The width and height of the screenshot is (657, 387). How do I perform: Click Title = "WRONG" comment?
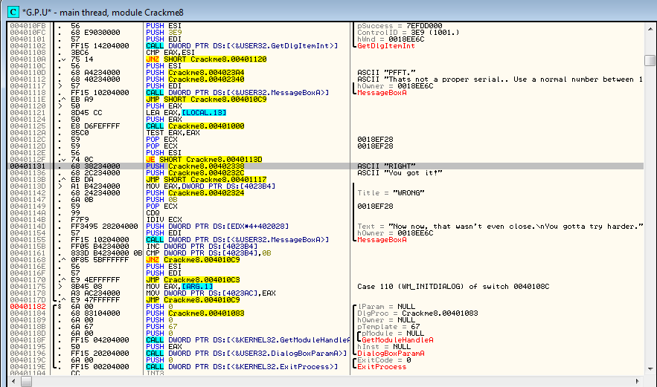391,193
